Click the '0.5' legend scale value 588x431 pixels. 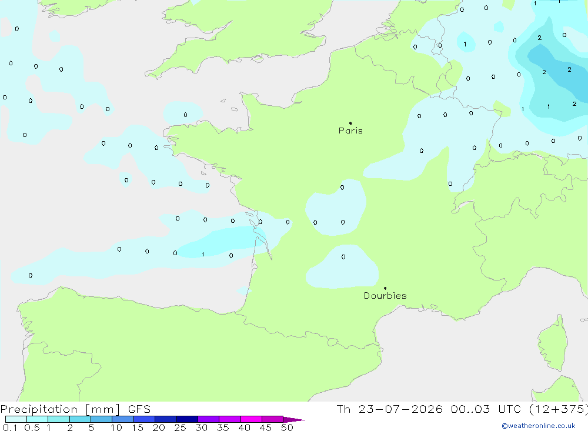[32, 427]
